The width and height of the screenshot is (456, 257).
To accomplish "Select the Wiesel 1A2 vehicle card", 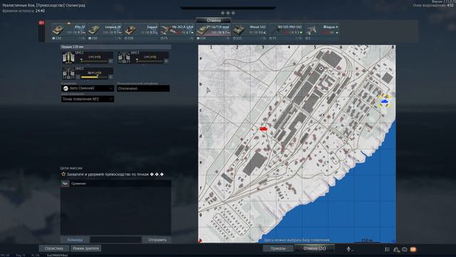I will coord(249,31).
